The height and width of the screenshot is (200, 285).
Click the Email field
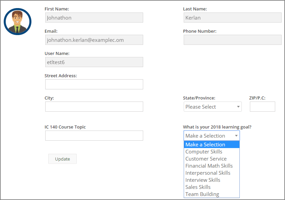pyautogui.click(x=94, y=40)
